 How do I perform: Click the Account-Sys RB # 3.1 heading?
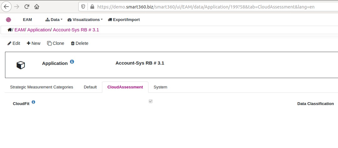(140, 63)
